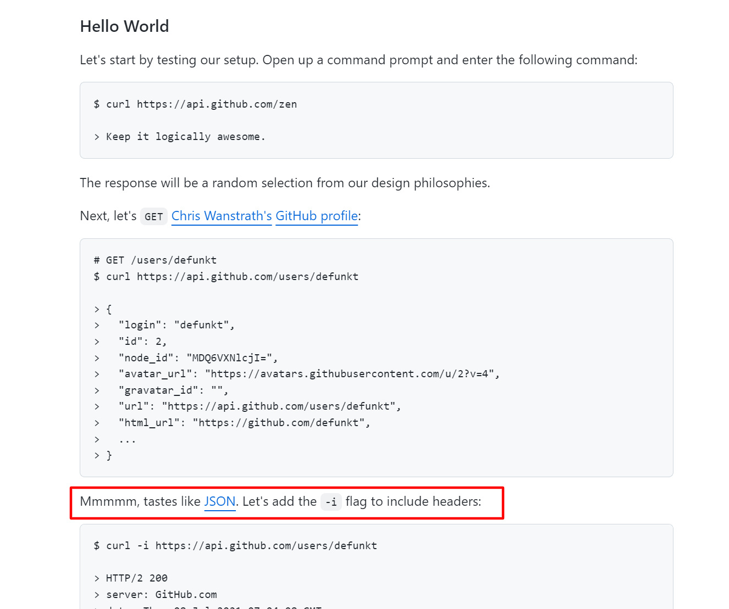Click the red-boxed sentence about adding headers
The width and height of the screenshot is (729, 609).
pos(280,501)
